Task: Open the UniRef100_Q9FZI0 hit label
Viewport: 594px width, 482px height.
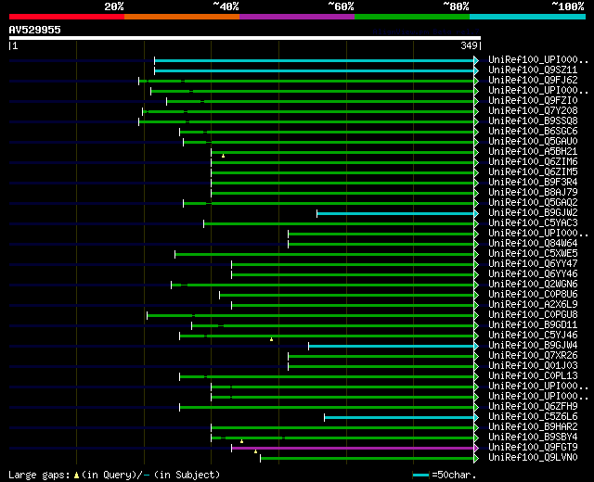Action: pos(533,101)
